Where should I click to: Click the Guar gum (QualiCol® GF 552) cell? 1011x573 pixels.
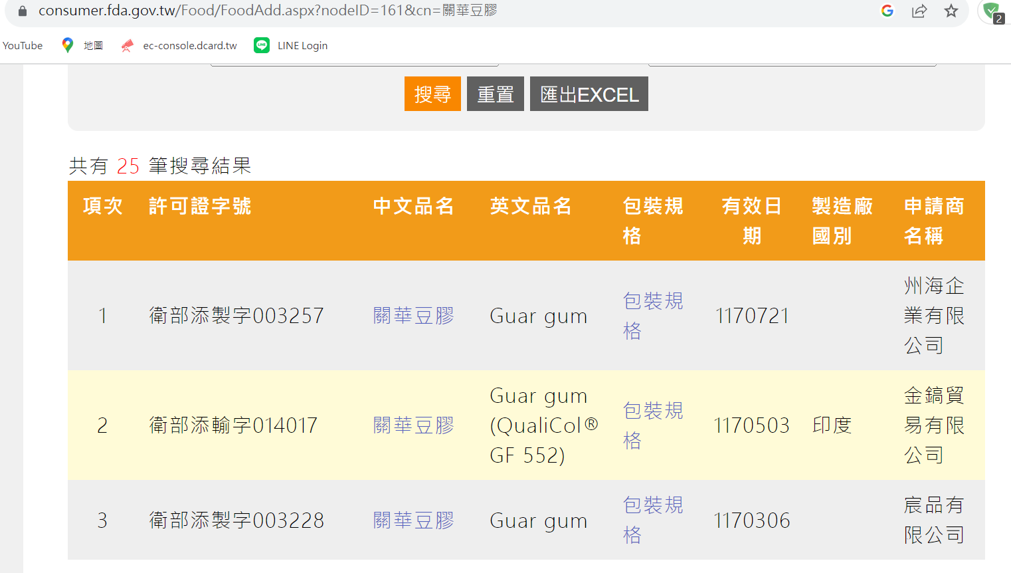coord(544,425)
